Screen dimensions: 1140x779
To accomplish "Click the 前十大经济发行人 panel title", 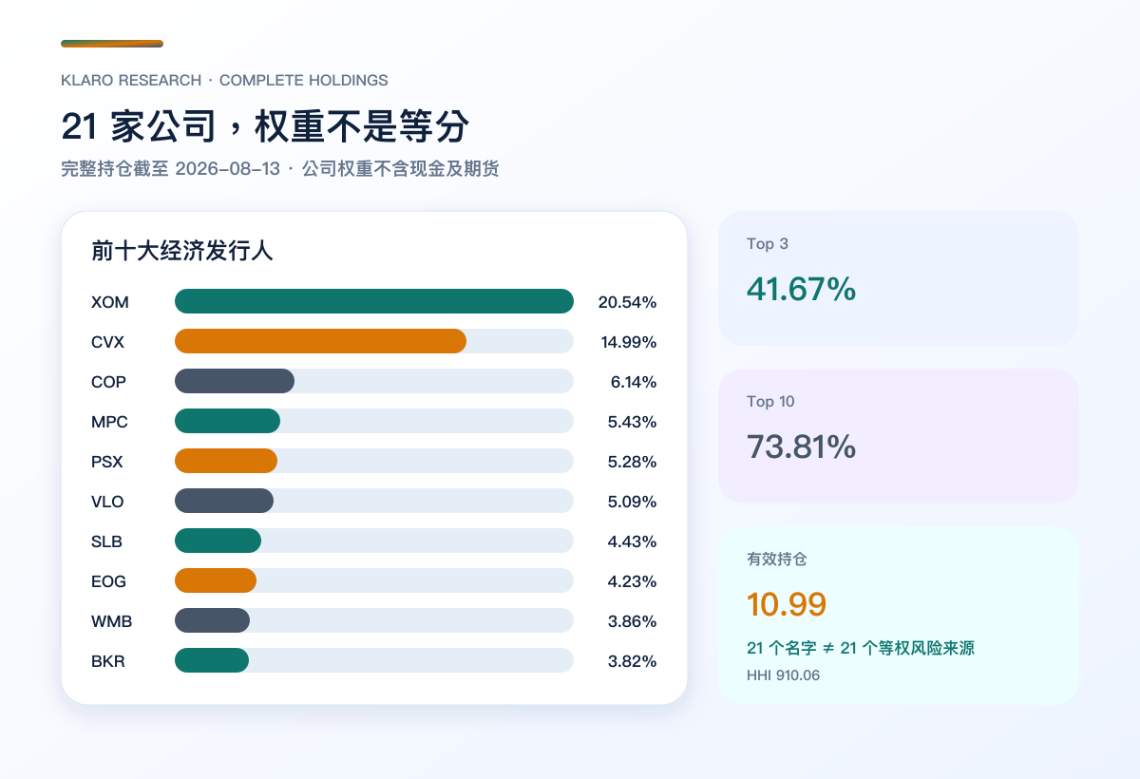I will [x=182, y=251].
